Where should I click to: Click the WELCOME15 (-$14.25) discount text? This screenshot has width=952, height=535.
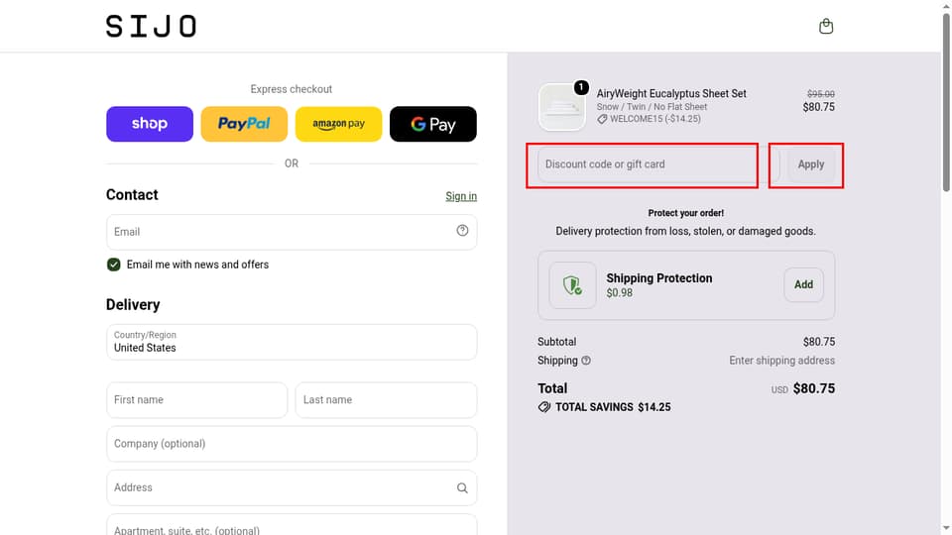[x=655, y=119]
